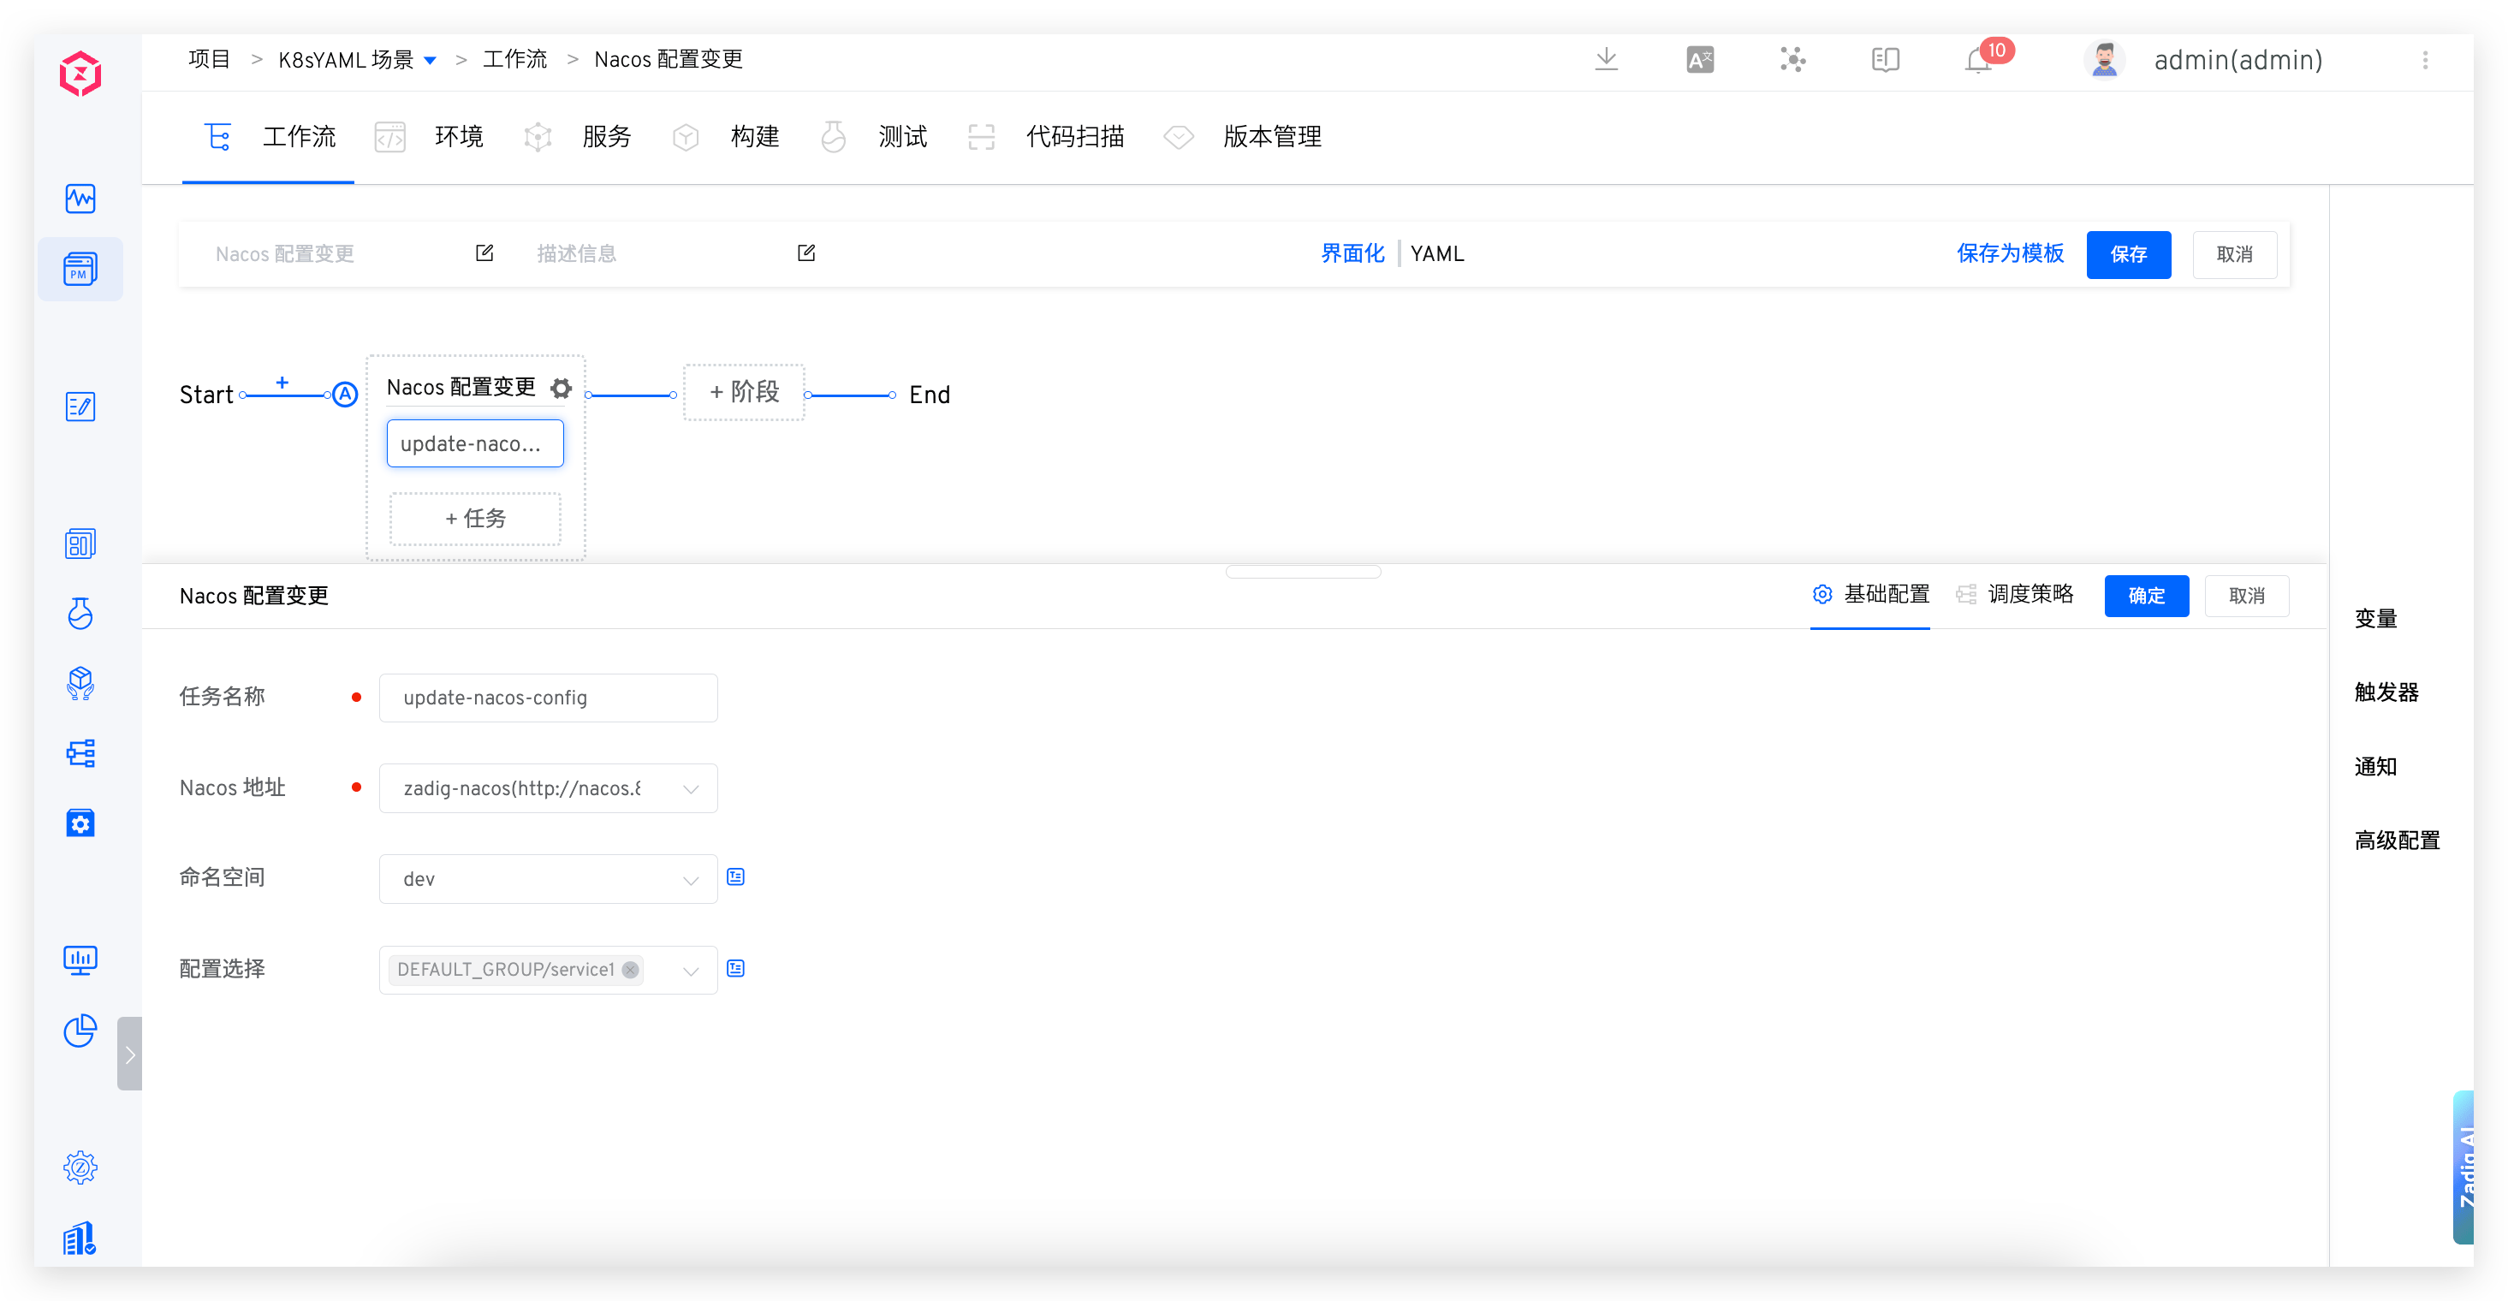This screenshot has width=2508, height=1301.
Task: Click the namespace variable icon beside dev
Action: pos(736,877)
